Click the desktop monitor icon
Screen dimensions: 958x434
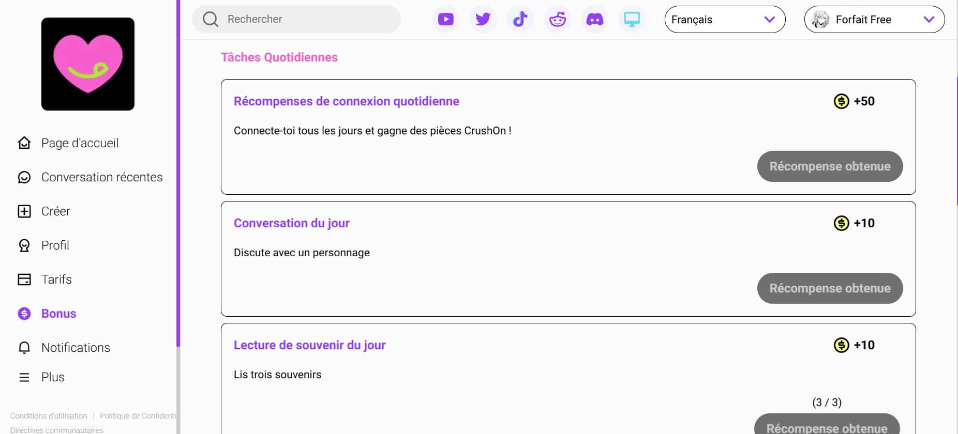pyautogui.click(x=632, y=20)
